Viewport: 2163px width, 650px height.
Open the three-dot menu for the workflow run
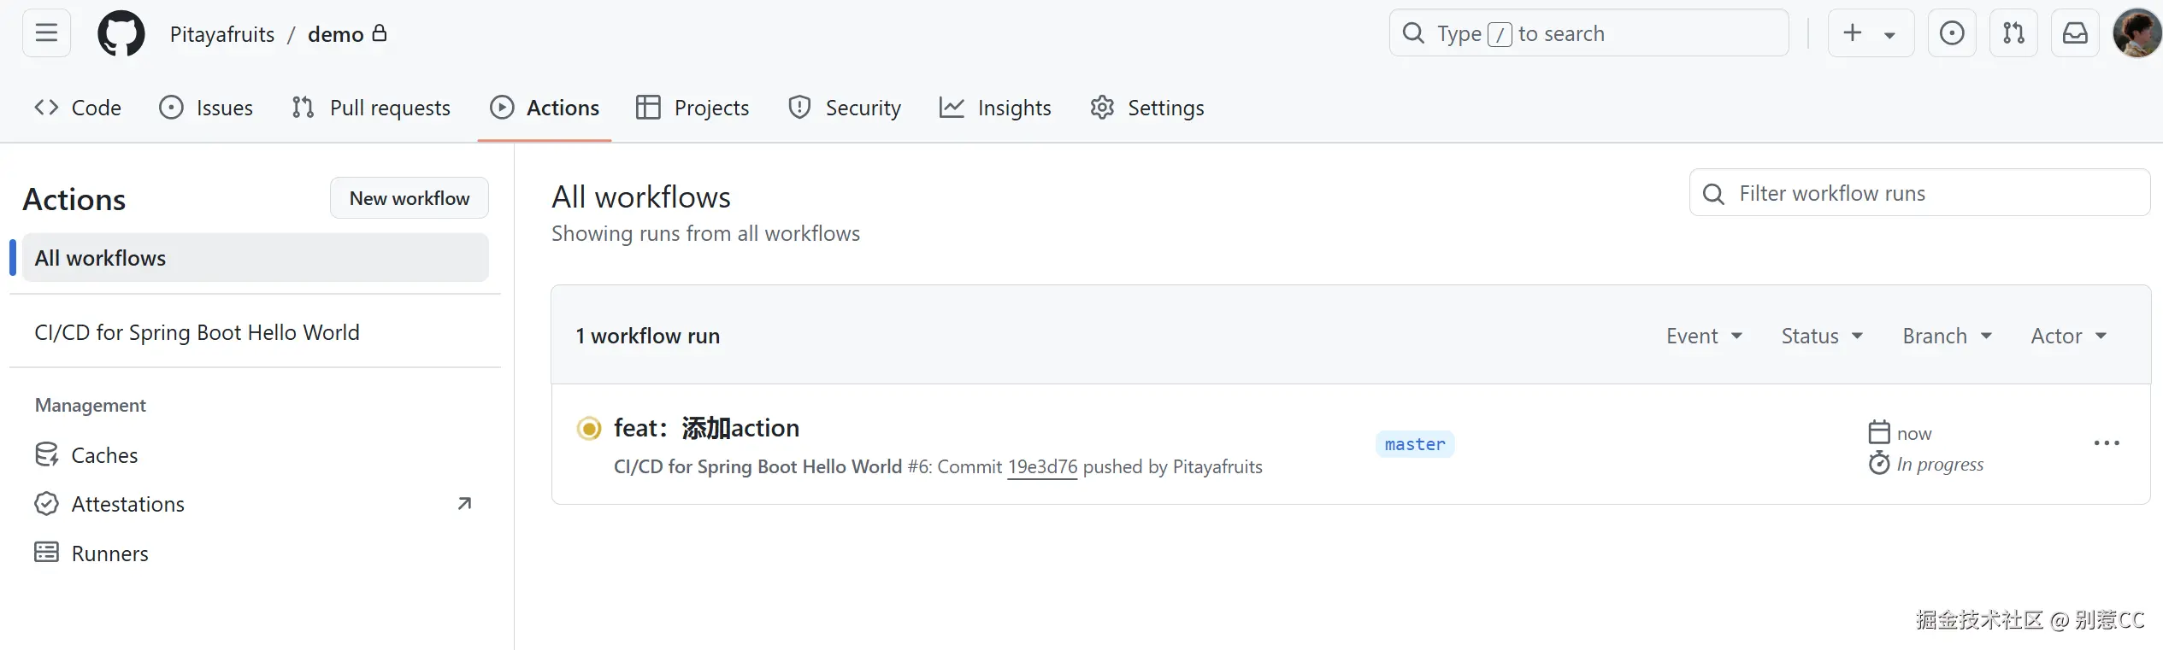2107,443
